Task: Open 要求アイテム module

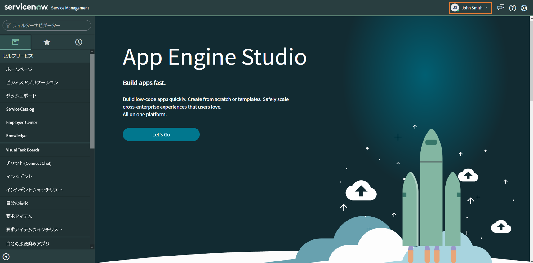Action: click(45, 217)
